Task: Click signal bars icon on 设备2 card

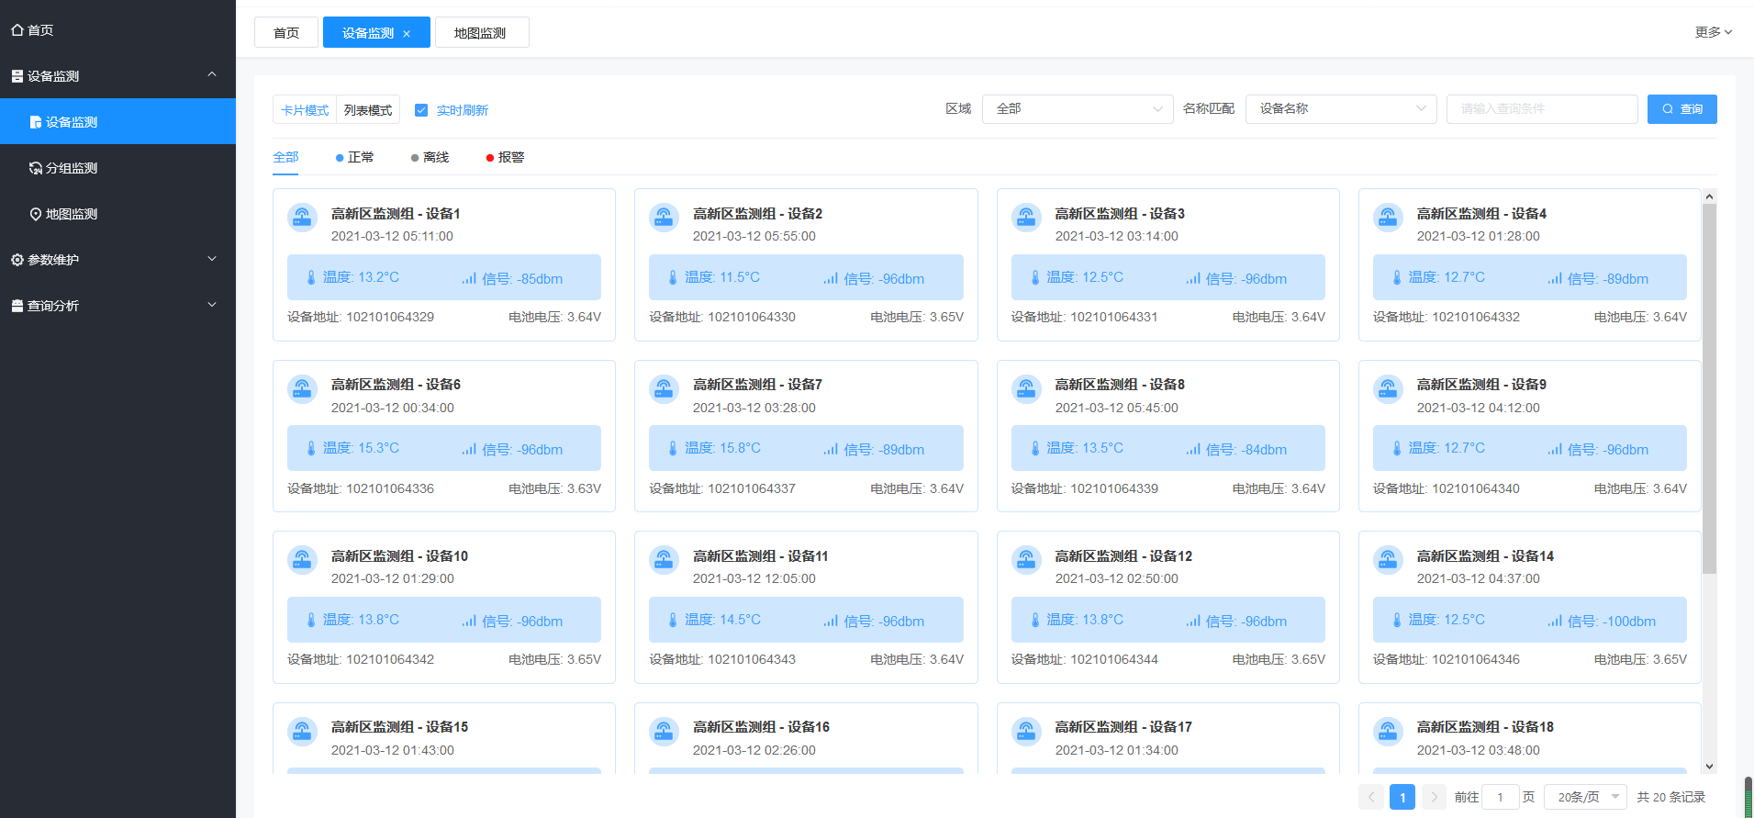Action: pyautogui.click(x=831, y=278)
